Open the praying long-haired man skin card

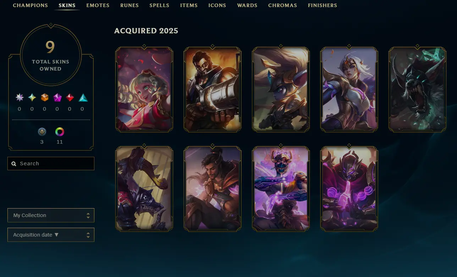tap(213, 189)
